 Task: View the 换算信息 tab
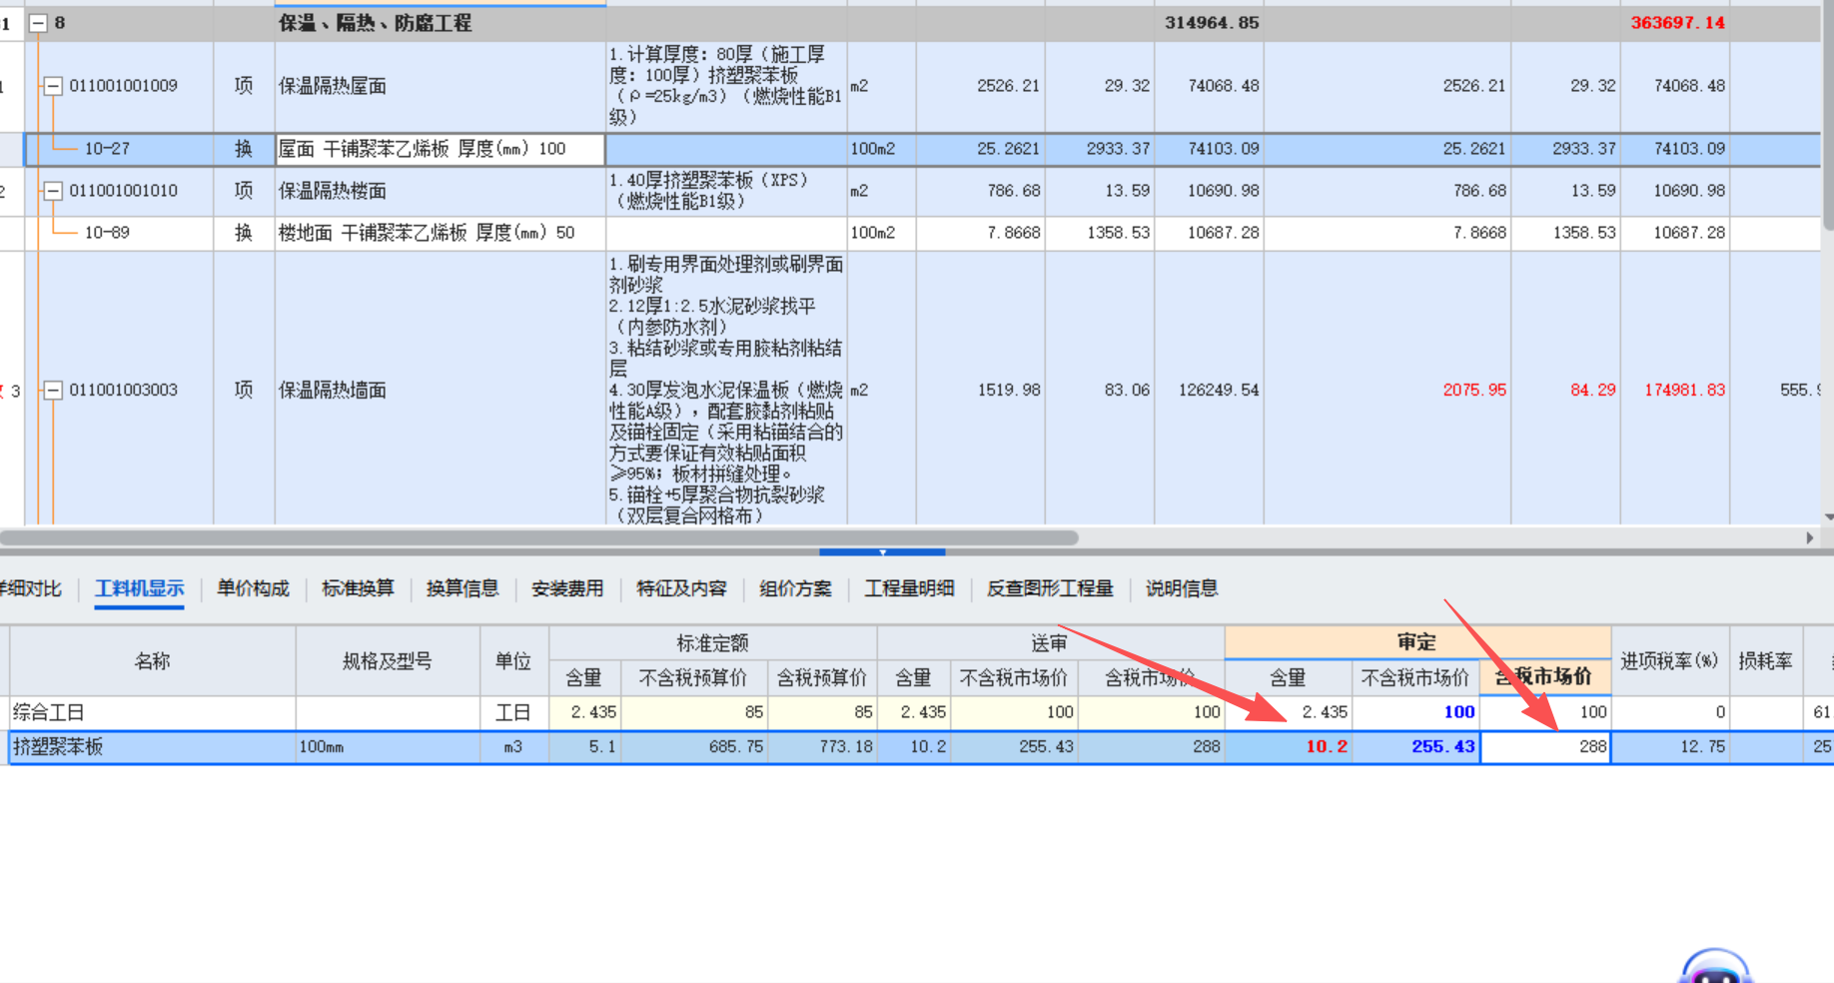click(461, 588)
